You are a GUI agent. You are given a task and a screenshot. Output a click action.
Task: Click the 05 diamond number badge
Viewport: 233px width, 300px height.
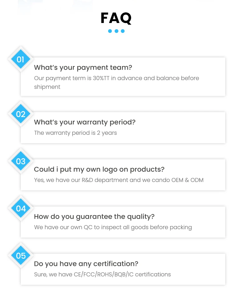click(x=21, y=256)
